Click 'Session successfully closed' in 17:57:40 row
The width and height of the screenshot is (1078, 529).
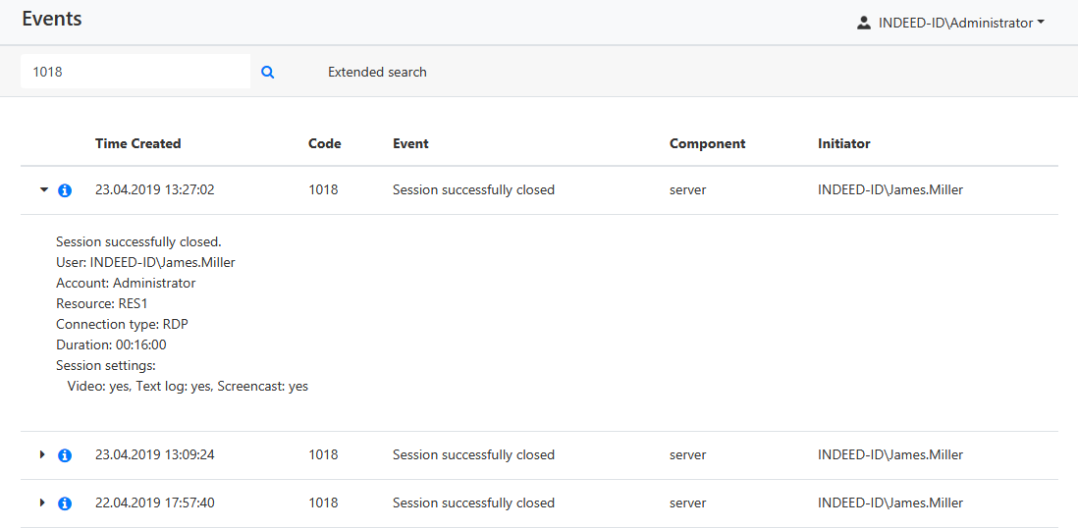point(473,503)
